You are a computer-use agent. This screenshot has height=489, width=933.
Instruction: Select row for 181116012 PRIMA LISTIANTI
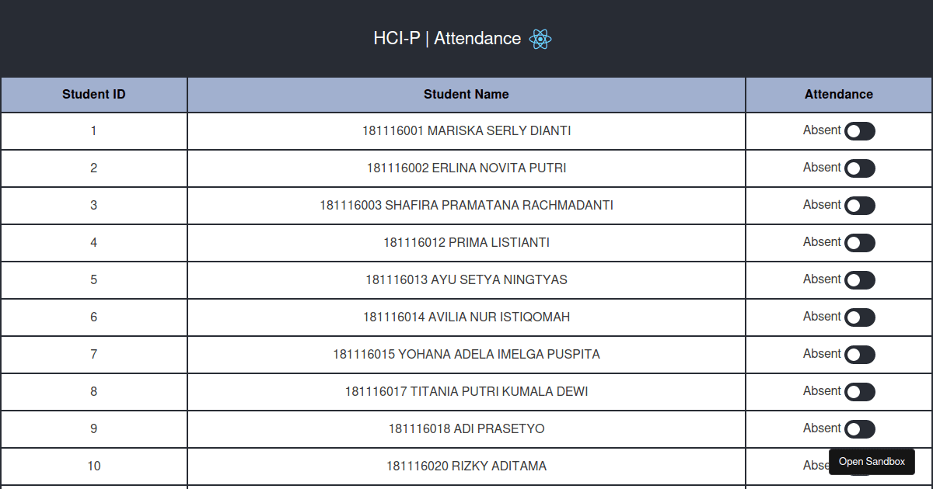pos(466,242)
